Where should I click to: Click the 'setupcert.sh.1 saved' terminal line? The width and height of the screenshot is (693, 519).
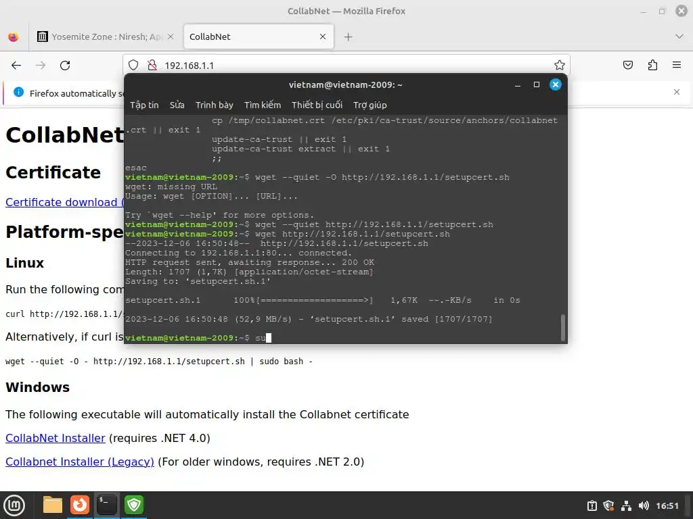pyautogui.click(x=309, y=319)
